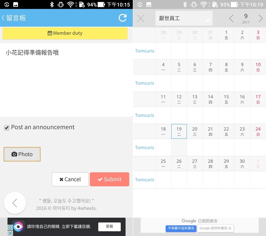Tap Wi-Fi icon in left status bar
Screen dimensions: 266x236
70,4
